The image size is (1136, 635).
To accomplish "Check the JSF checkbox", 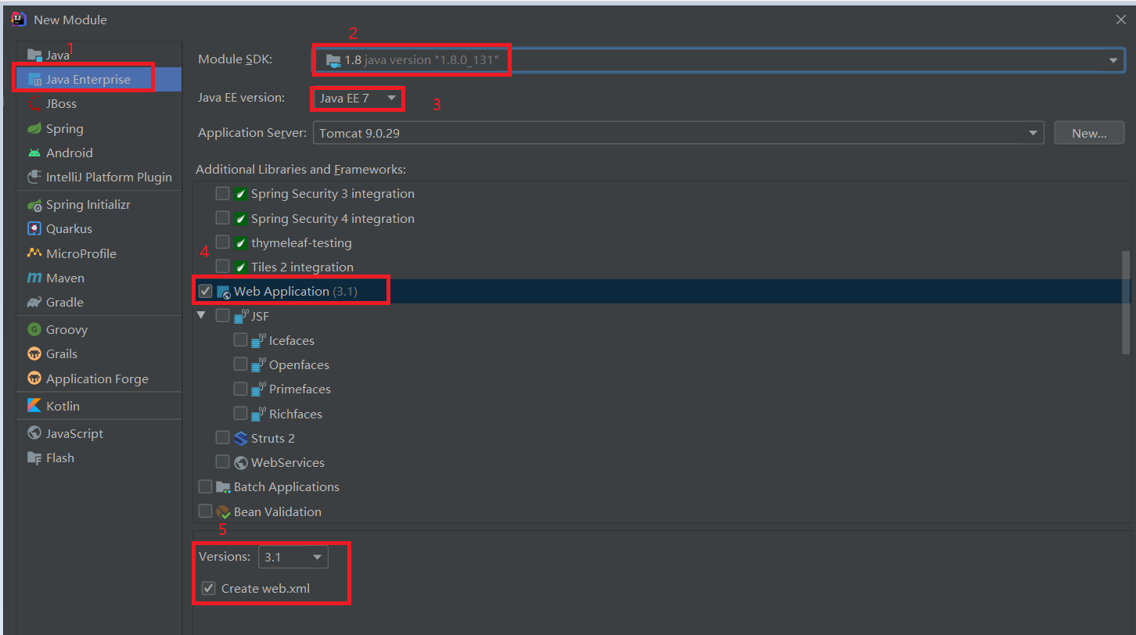I will pos(223,316).
